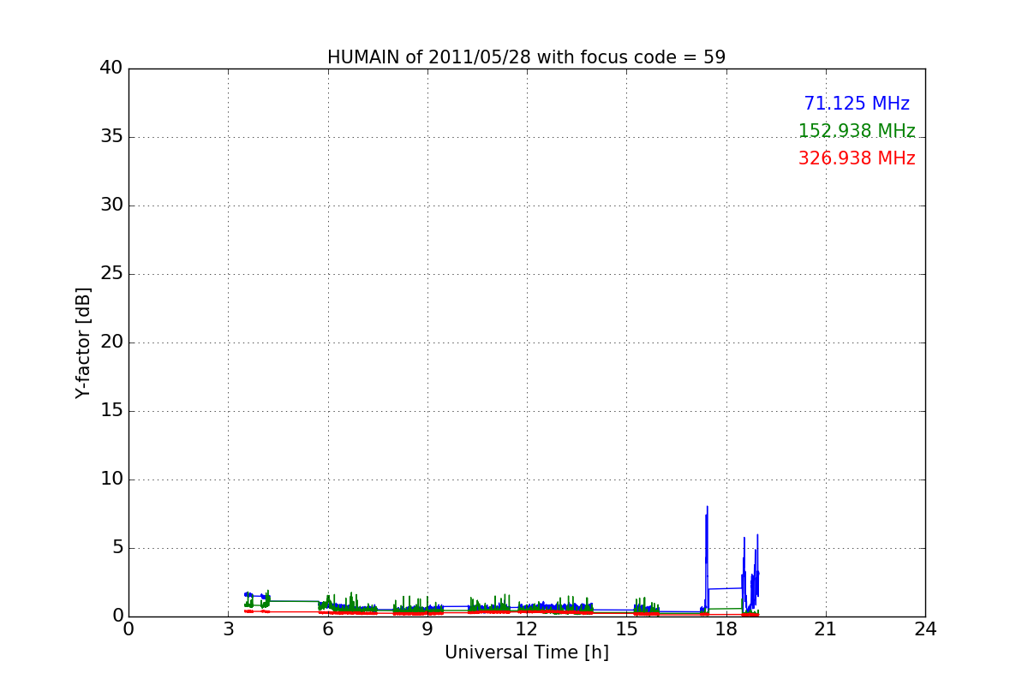Click the x-axis tick label '9'
This screenshot has width=1028, height=685.
pyautogui.click(x=427, y=629)
